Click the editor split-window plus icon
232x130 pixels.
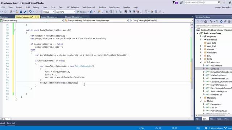tap(192, 24)
